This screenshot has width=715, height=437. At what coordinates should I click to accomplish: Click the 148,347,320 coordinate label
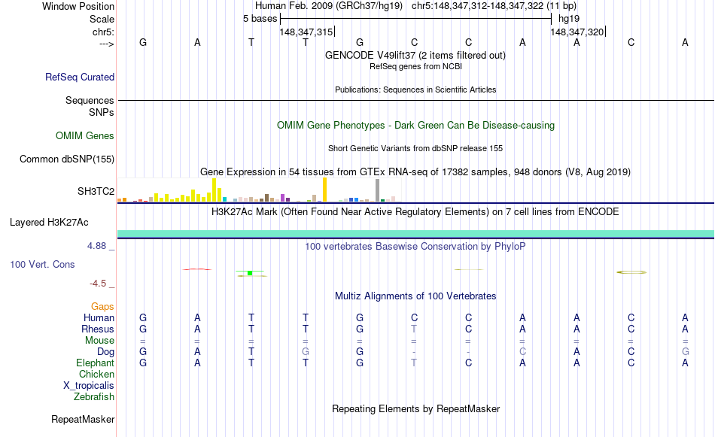click(x=577, y=32)
